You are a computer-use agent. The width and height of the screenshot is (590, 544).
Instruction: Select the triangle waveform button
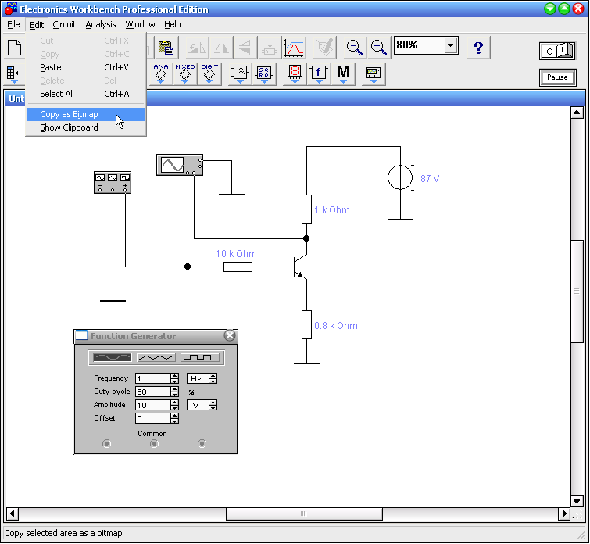156,357
